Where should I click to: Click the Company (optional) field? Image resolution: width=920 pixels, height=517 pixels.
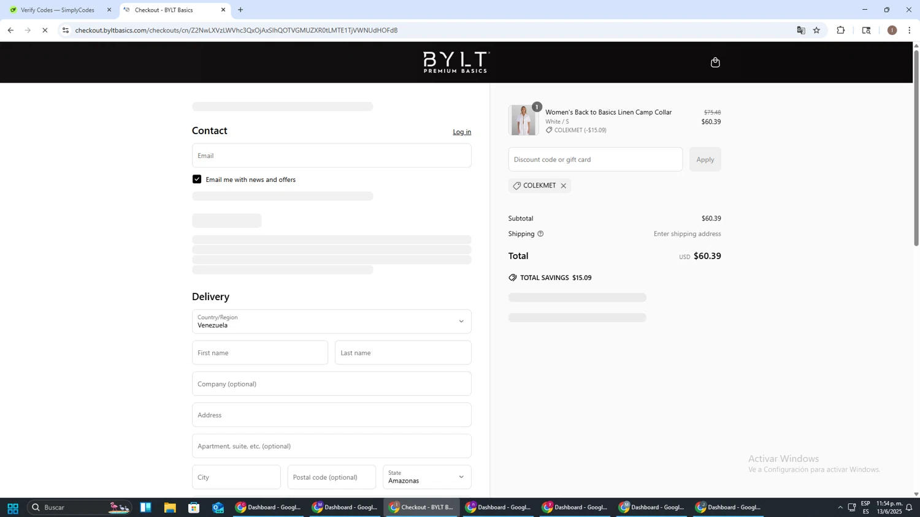point(332,384)
